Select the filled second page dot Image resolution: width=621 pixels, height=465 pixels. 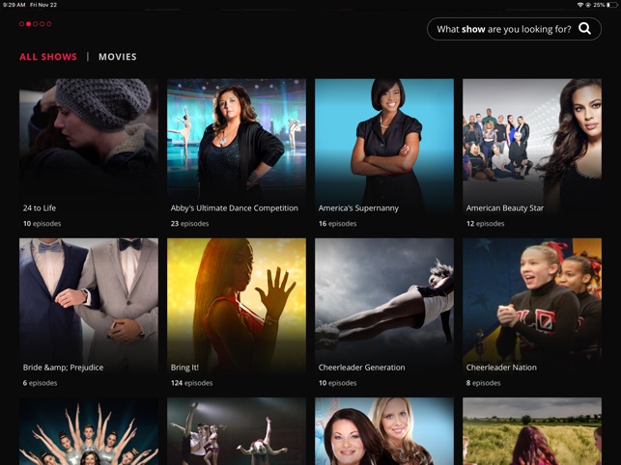28,24
